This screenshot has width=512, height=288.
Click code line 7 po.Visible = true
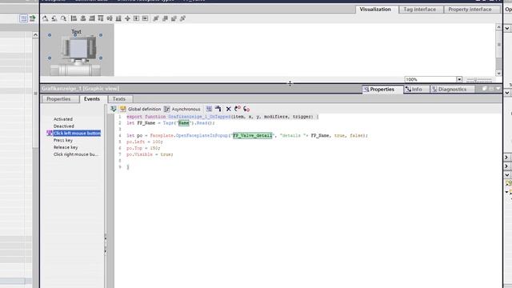click(x=150, y=154)
